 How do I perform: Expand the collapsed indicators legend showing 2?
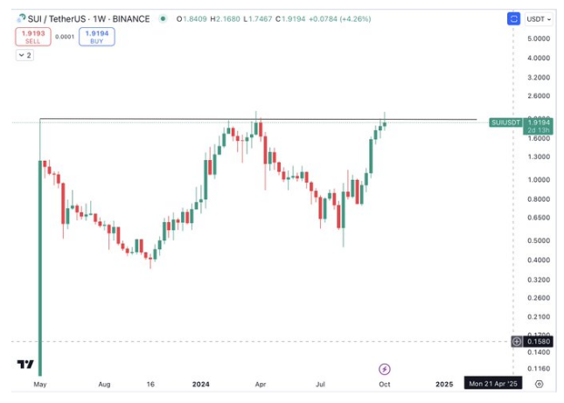click(x=24, y=55)
